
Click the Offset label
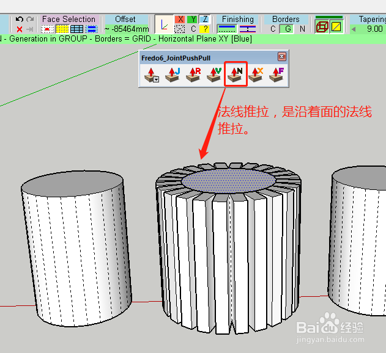[x=125, y=19]
